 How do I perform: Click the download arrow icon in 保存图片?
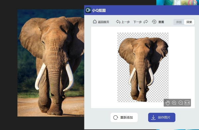coord(153,117)
